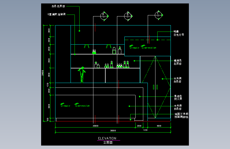The height and width of the screenshot is (149, 230).
Task: Pick the vase with plant drawing
Action: [x=82, y=75]
